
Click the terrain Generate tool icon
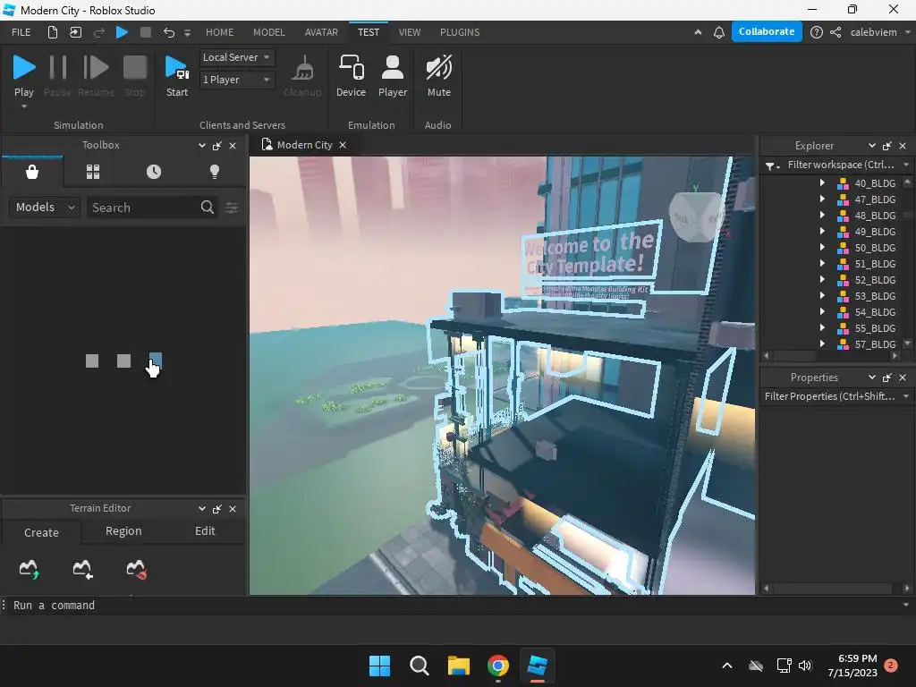(30, 569)
